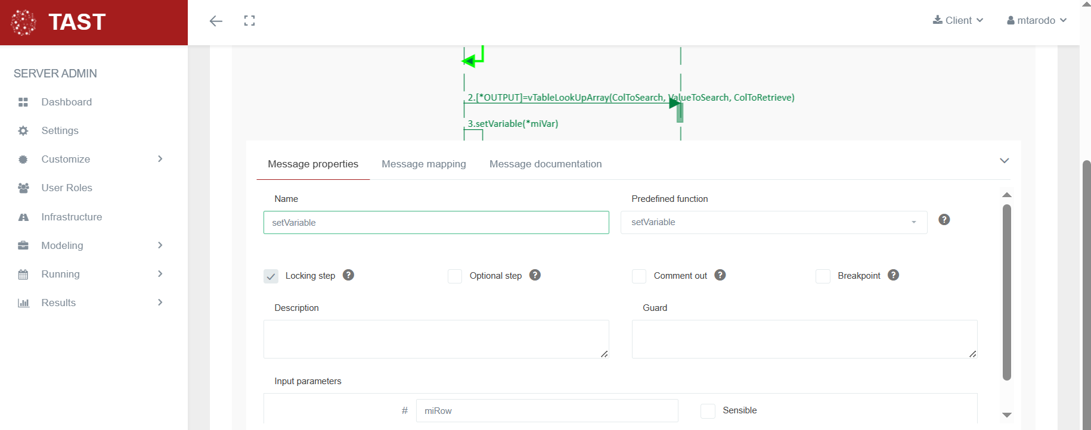
Task: Open help for Predefined function
Action: coord(944,220)
